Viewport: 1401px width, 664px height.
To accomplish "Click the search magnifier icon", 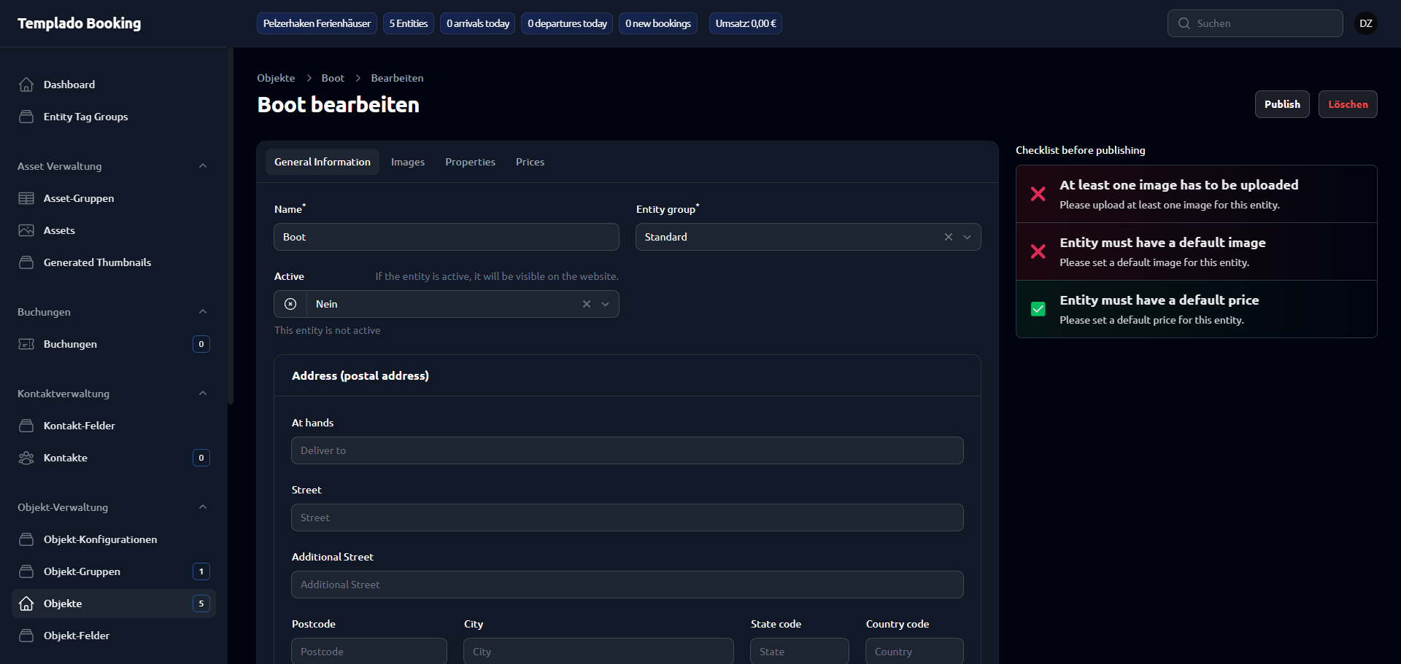I will tap(1184, 23).
